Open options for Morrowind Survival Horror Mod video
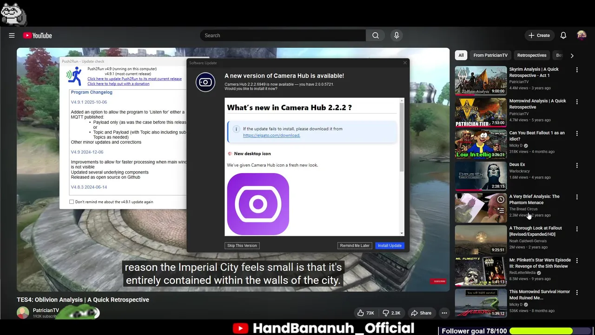Screen dimensions: 595x335 [x=577, y=292]
